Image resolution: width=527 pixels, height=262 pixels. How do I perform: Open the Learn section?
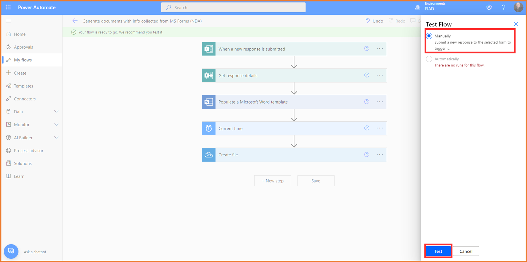19,176
